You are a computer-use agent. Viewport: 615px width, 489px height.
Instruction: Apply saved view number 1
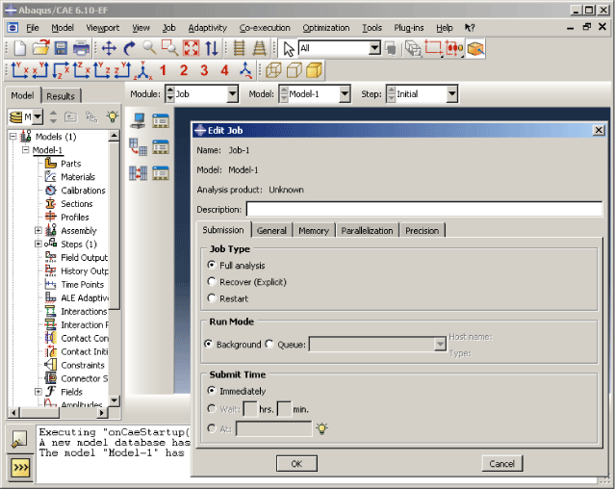163,70
